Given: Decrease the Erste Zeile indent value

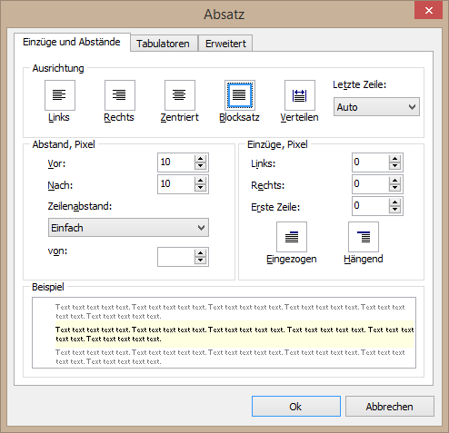Looking at the screenshot, I should tap(394, 210).
